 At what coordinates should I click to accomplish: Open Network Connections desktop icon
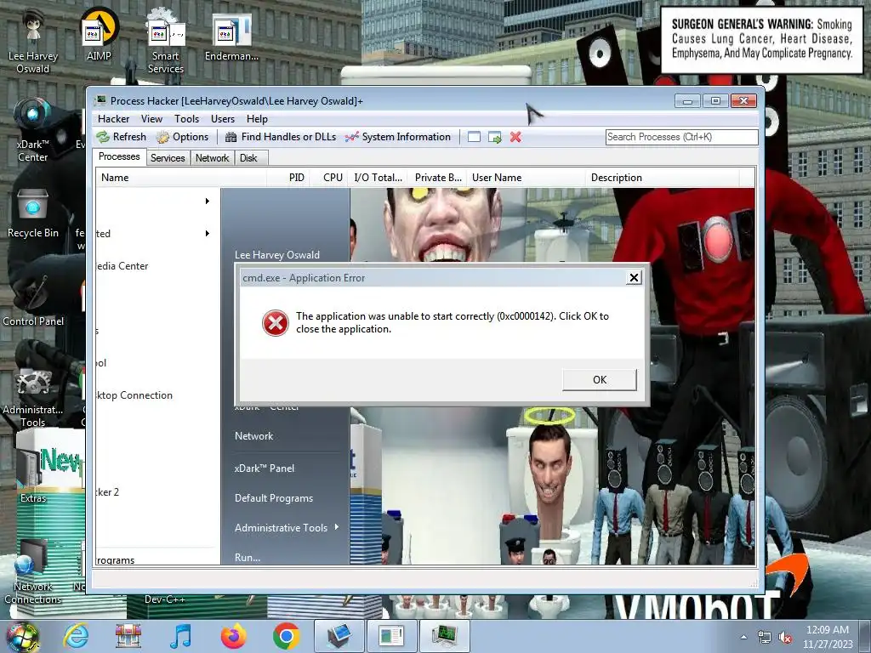33,572
